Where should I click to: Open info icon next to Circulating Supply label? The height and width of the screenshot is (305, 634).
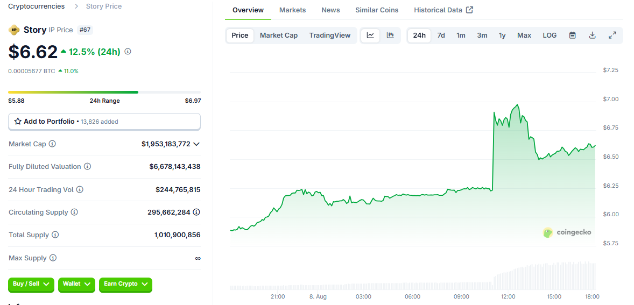click(x=74, y=212)
